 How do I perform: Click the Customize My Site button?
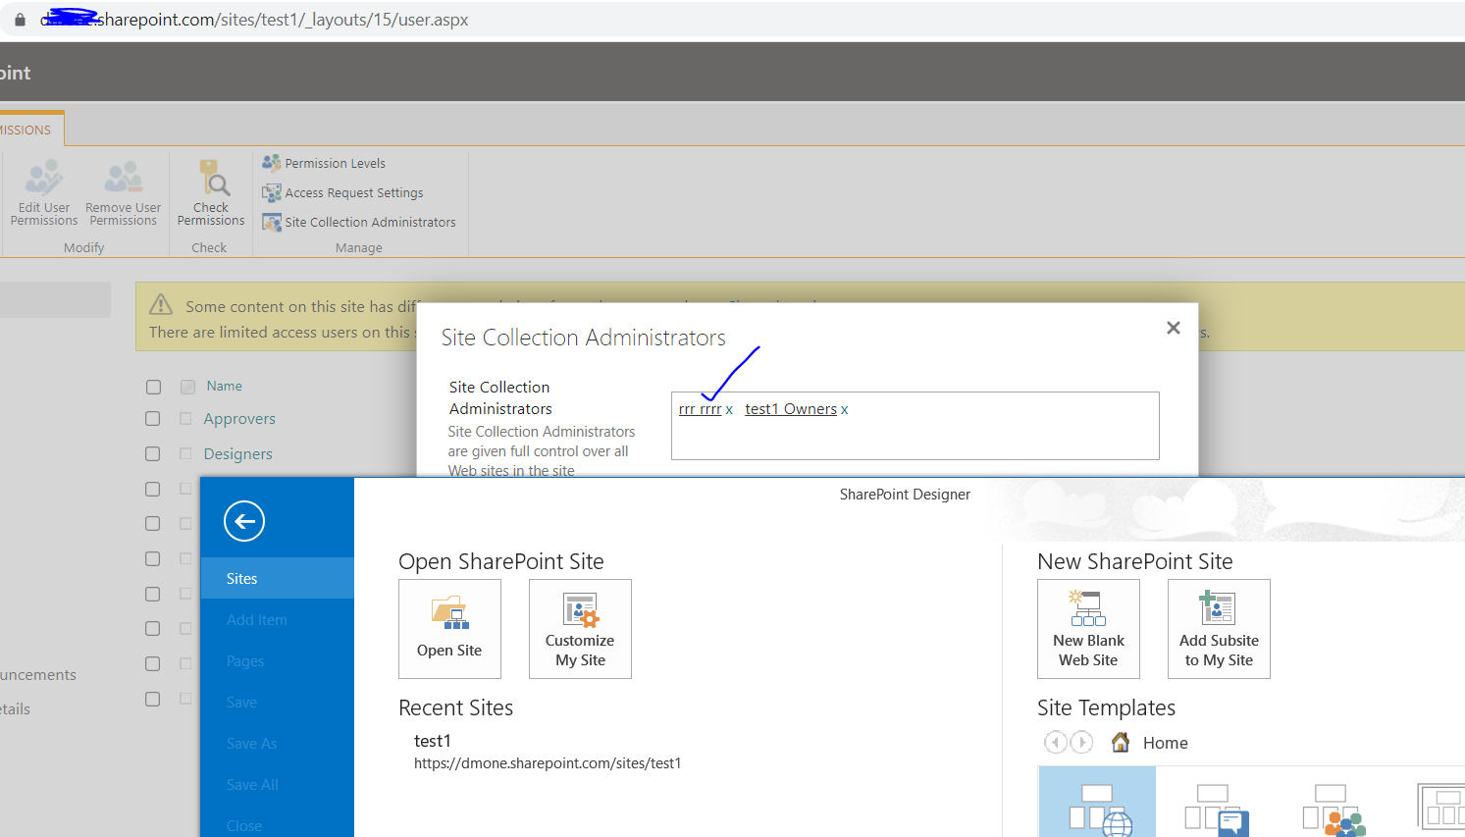pyautogui.click(x=580, y=629)
